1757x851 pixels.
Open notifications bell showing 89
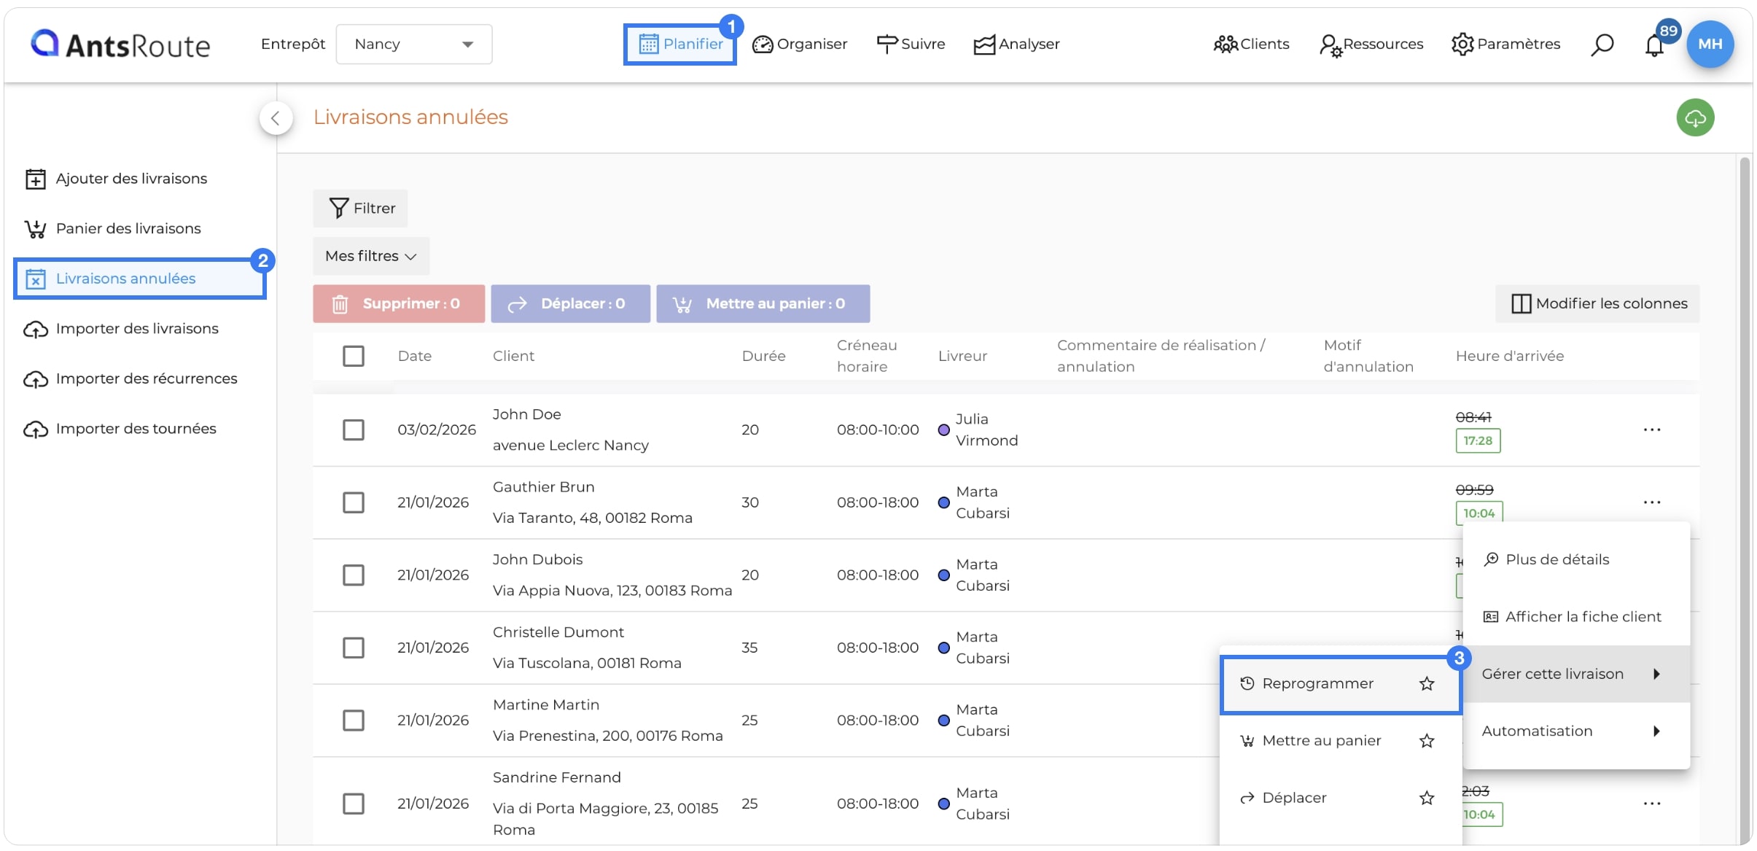tap(1654, 46)
